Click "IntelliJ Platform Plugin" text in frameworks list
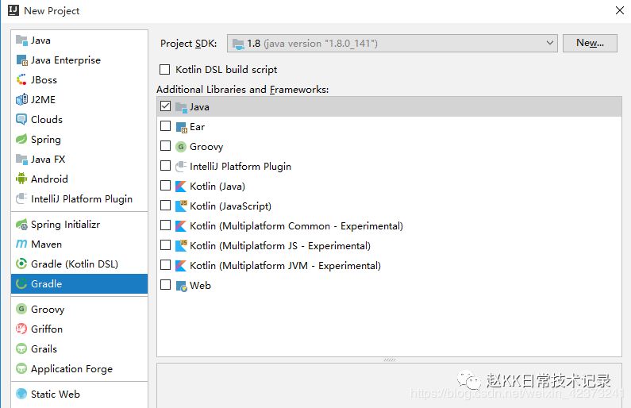The width and height of the screenshot is (631, 408). [240, 167]
